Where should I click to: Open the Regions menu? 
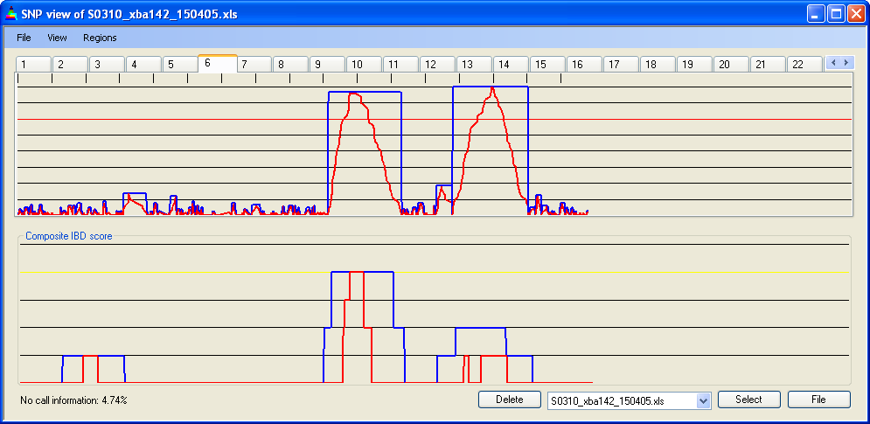100,38
